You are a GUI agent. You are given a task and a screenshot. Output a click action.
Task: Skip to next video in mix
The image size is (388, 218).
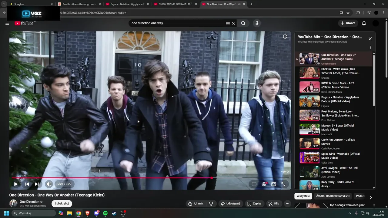click(x=37, y=184)
